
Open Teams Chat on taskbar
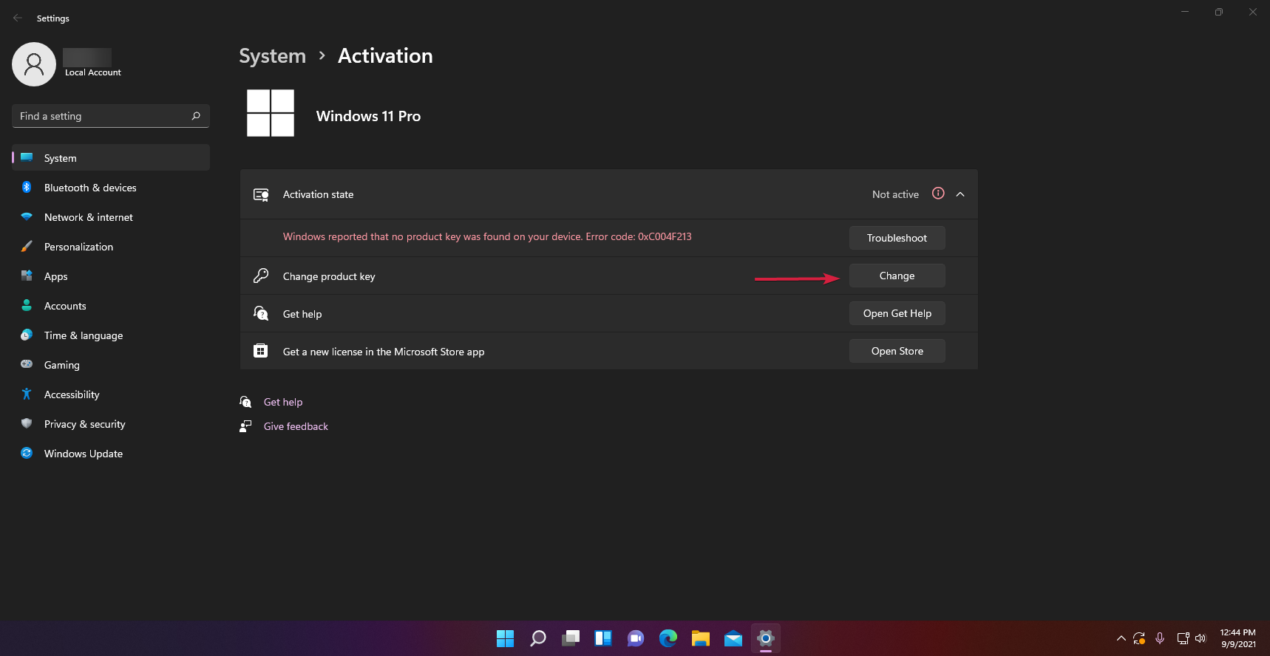636,638
